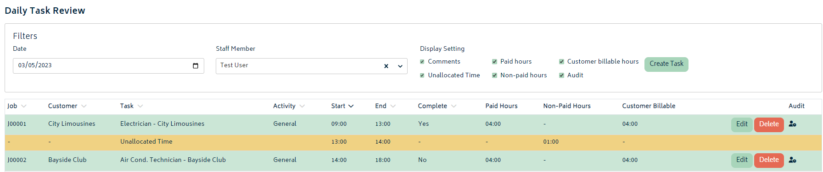Click the 01:00 non-paid hours value
Screen dimensions: 823x172
click(x=551, y=142)
